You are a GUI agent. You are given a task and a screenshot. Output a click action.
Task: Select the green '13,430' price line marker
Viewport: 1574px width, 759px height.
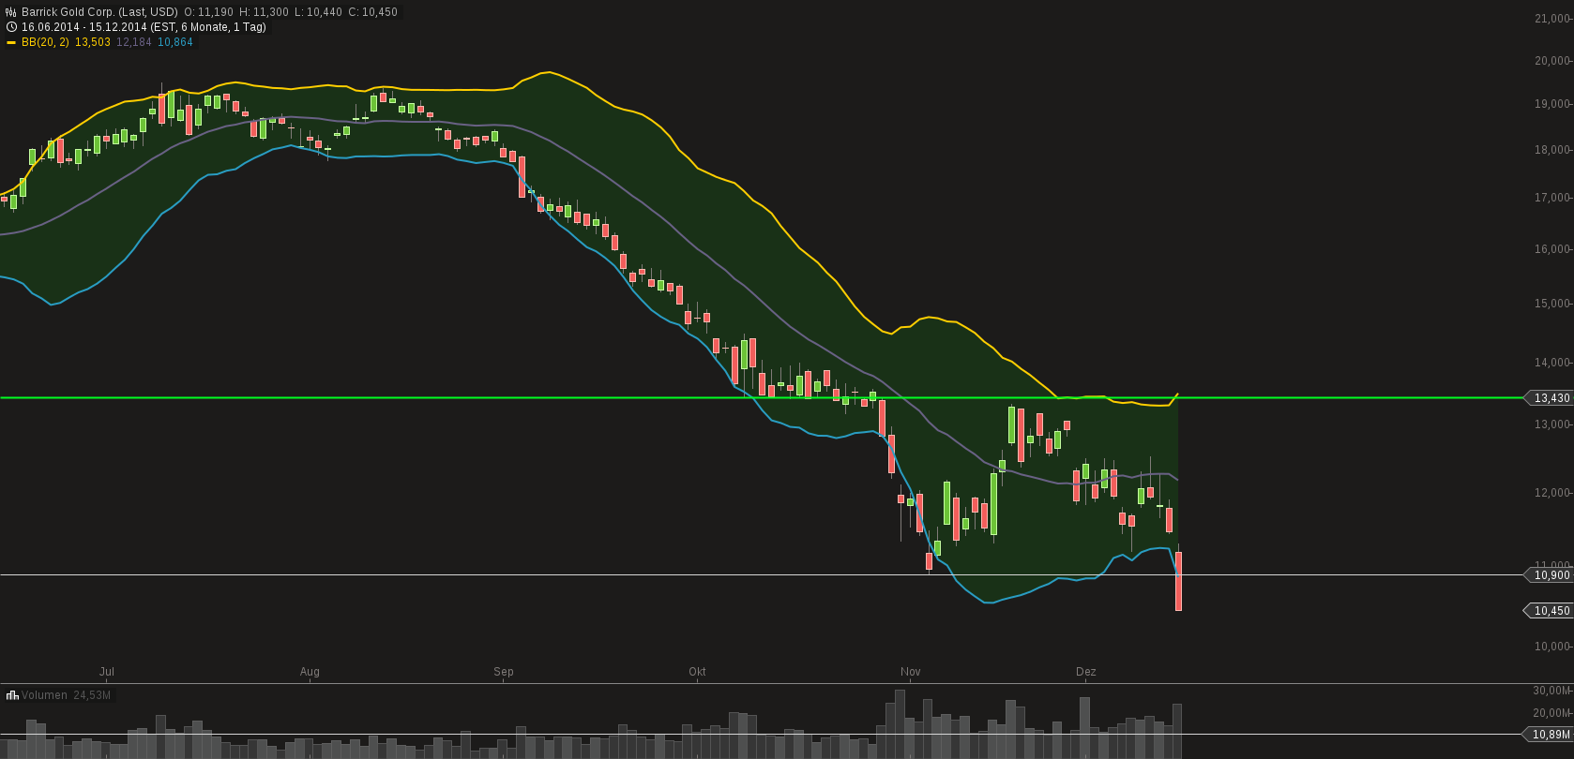pos(1549,398)
